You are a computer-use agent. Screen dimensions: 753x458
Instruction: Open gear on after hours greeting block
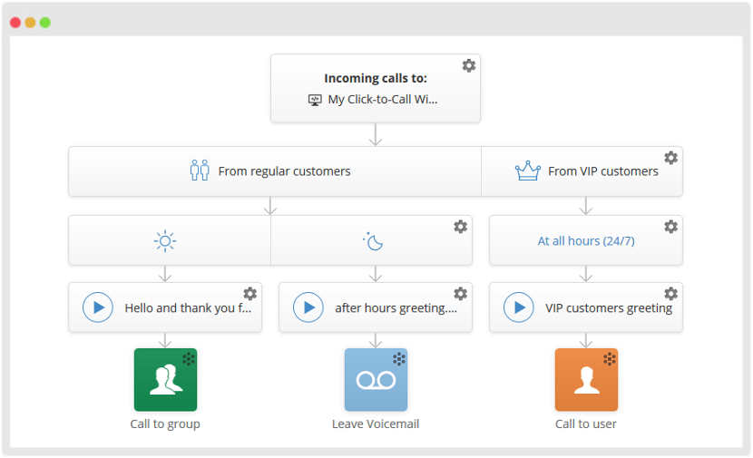(x=461, y=293)
